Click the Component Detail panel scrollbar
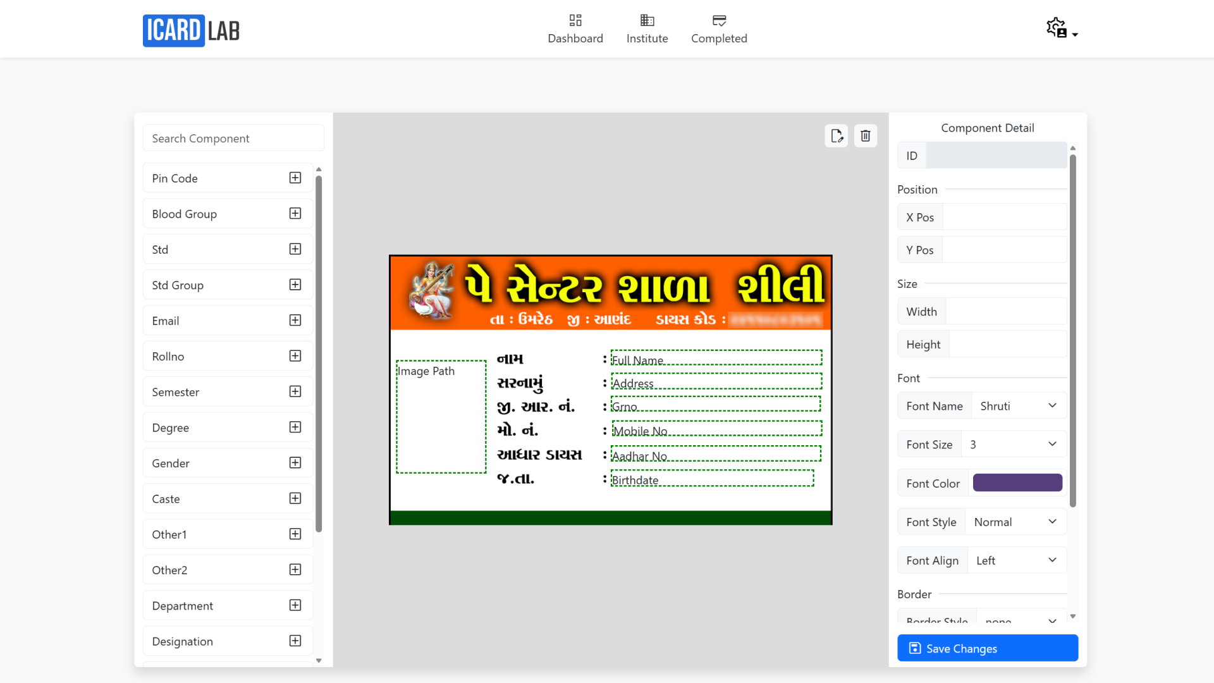 [x=1072, y=329]
